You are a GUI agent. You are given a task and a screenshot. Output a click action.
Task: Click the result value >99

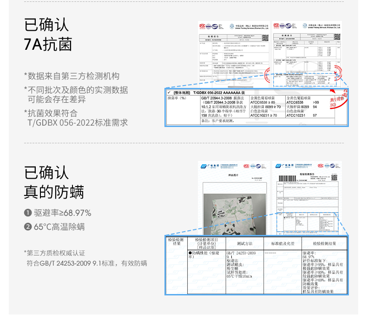316,102
